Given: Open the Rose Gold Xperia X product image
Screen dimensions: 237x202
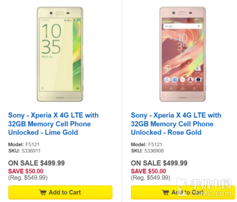Looking at the screenshot, I should [183, 54].
